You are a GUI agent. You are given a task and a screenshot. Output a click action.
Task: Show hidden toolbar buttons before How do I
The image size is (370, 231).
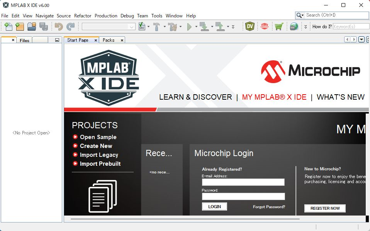point(306,27)
